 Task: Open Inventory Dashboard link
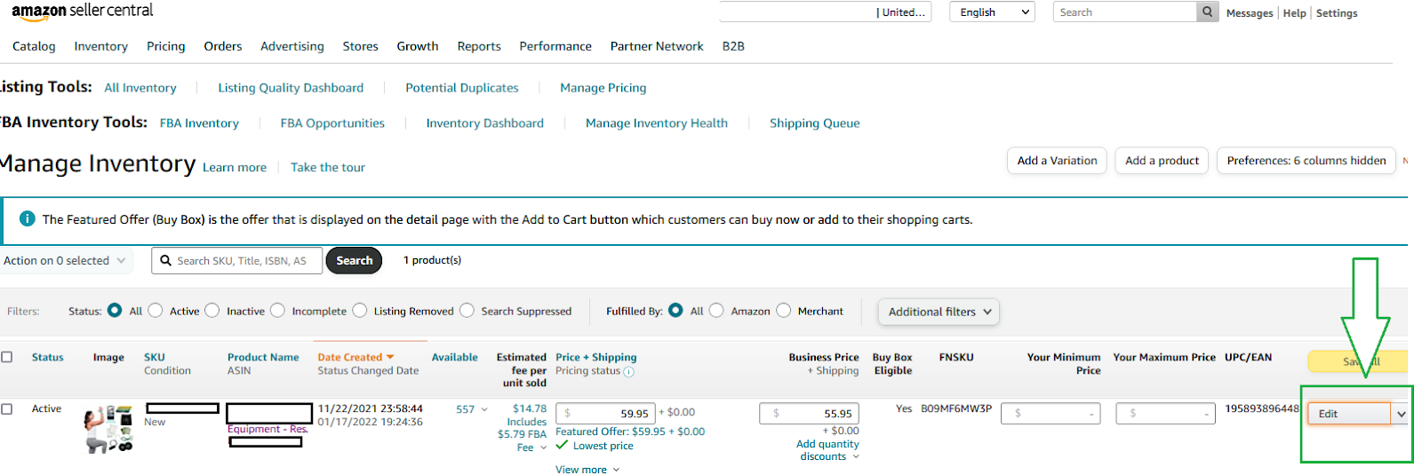[x=485, y=123]
